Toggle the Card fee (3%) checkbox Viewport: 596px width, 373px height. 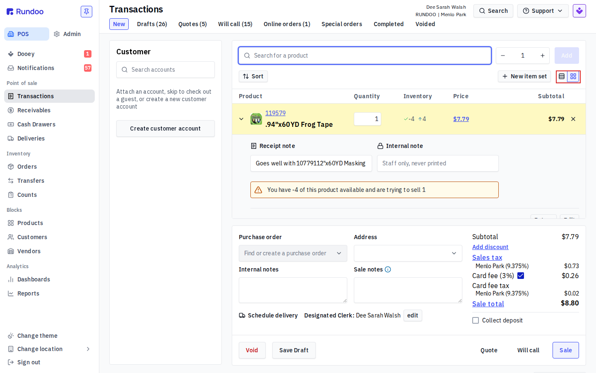(x=521, y=276)
